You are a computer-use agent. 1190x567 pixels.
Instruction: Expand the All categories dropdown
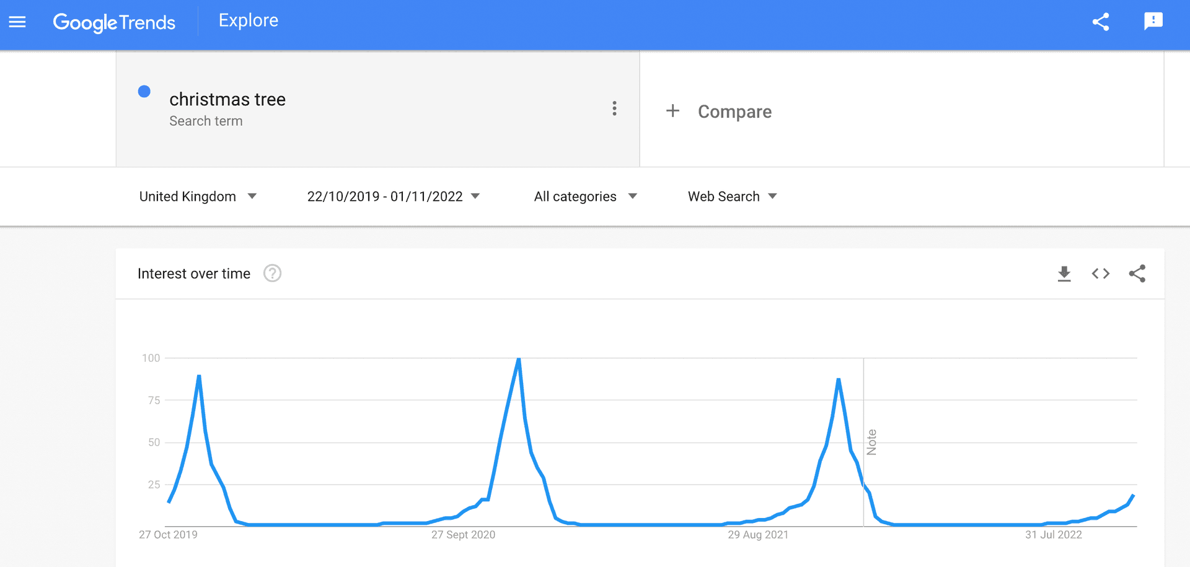(585, 196)
